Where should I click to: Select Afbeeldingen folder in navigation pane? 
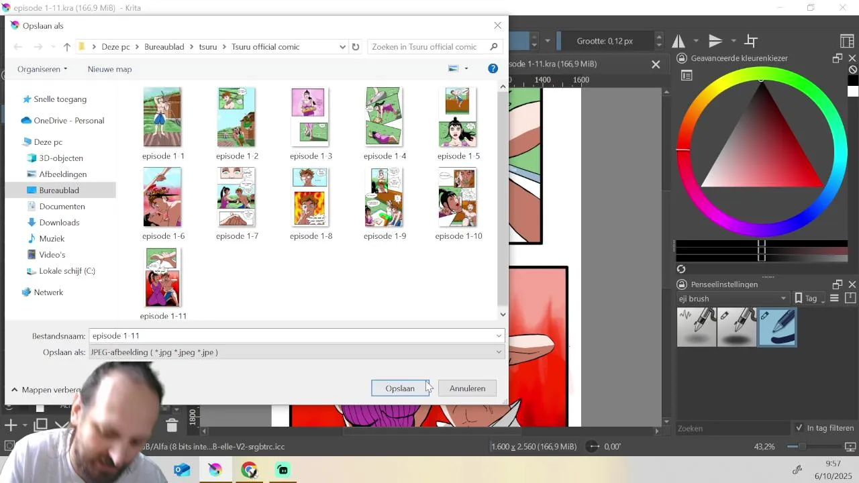point(62,174)
